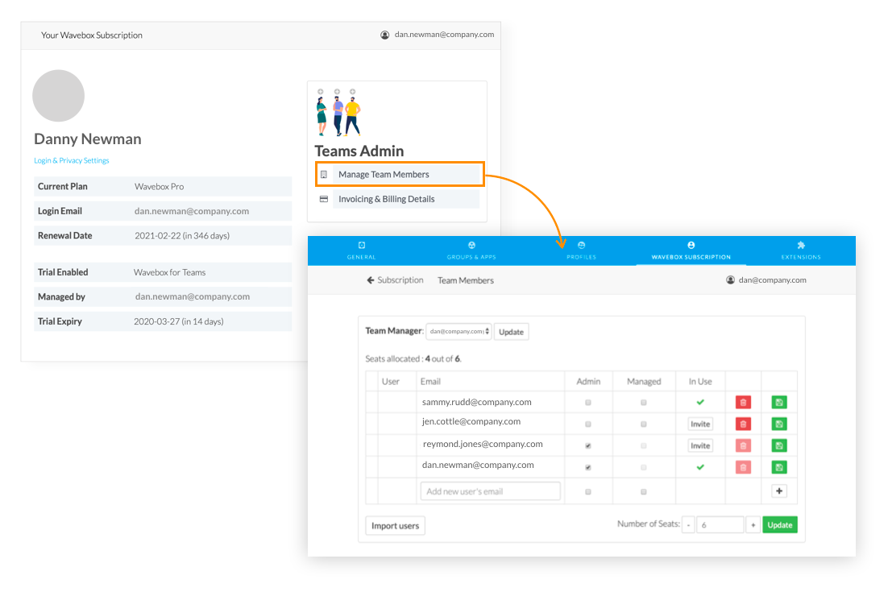
Task: Click Danny Newman's profile avatar
Action: pyautogui.click(x=58, y=96)
